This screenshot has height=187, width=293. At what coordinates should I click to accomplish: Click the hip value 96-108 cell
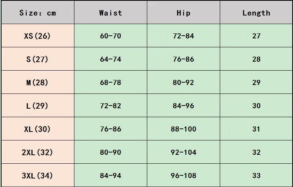pyautogui.click(x=183, y=176)
